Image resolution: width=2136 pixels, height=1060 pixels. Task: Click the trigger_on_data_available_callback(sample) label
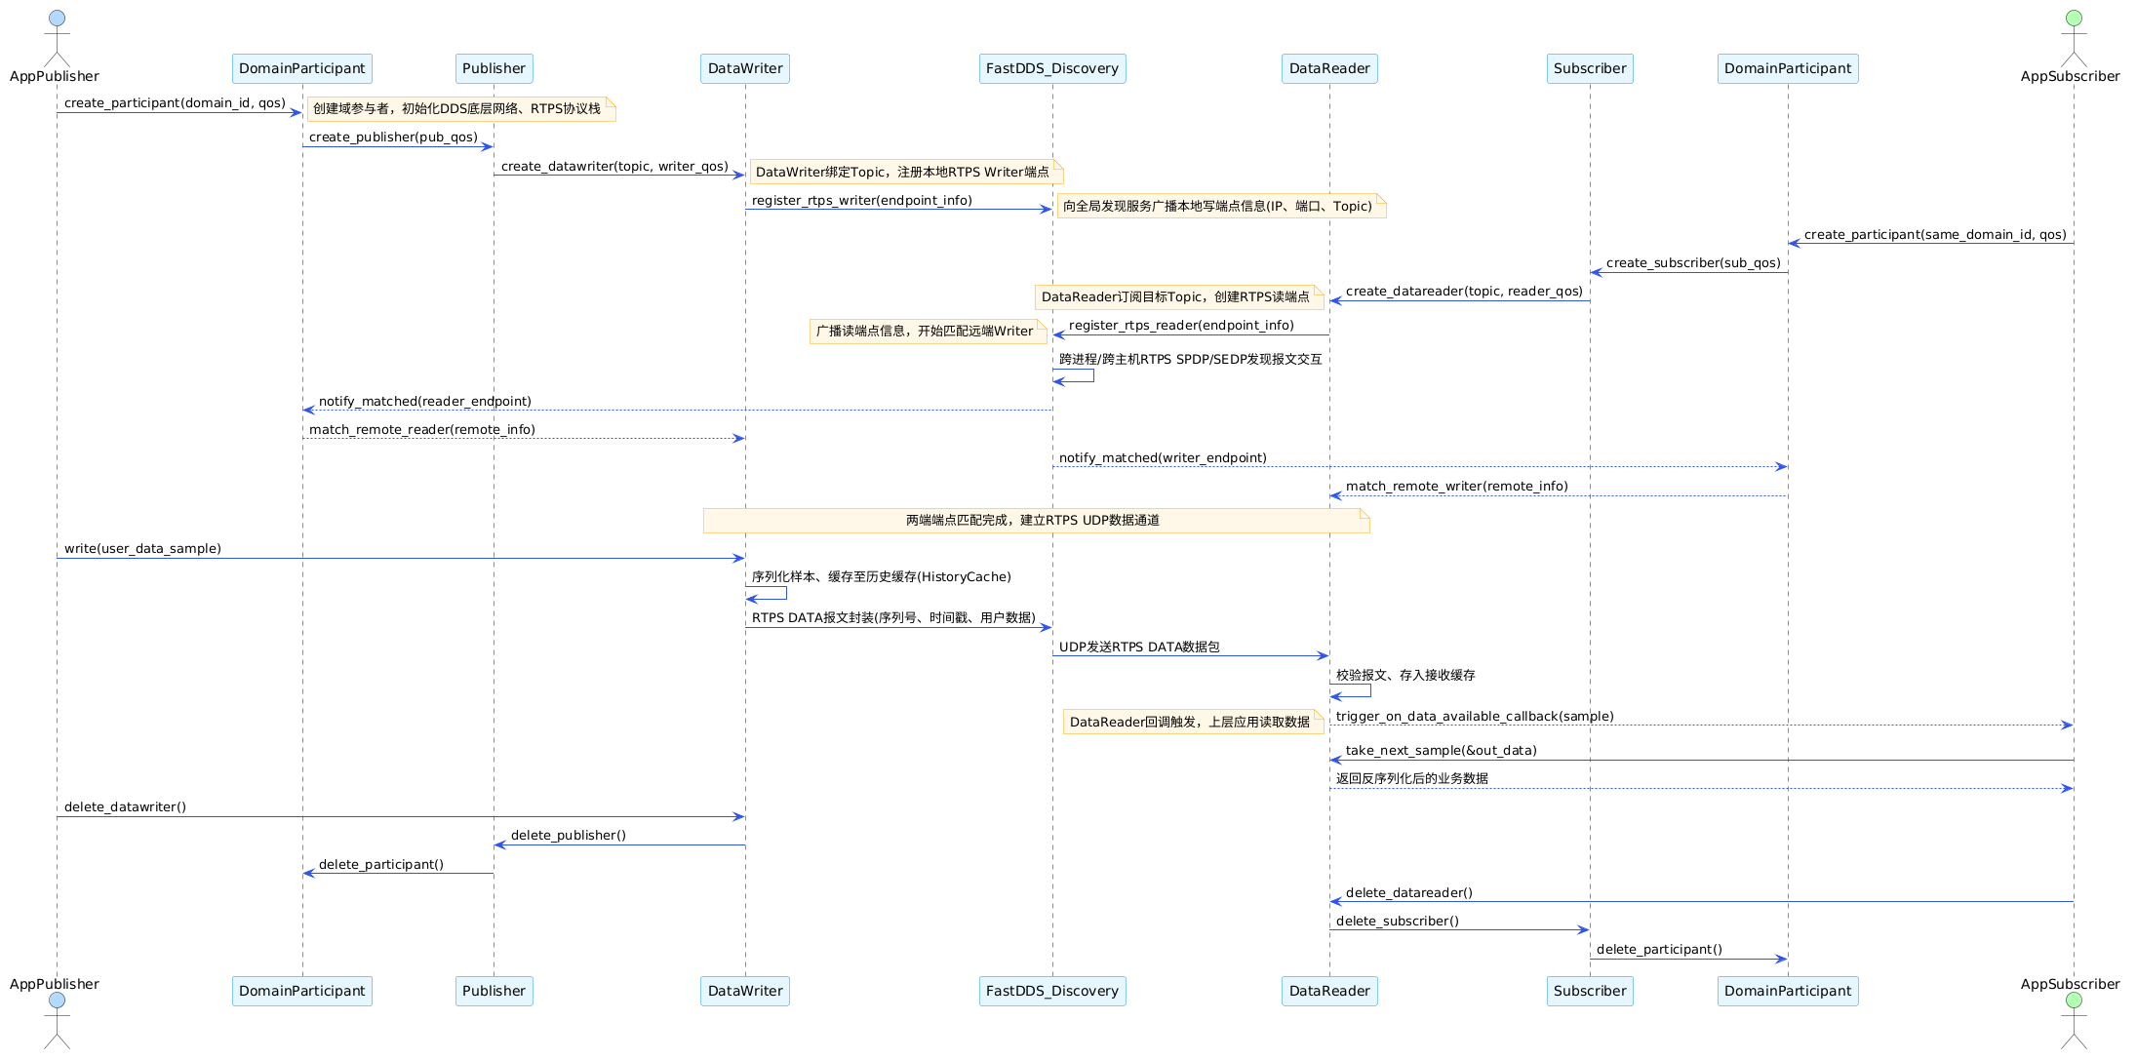click(x=1475, y=717)
